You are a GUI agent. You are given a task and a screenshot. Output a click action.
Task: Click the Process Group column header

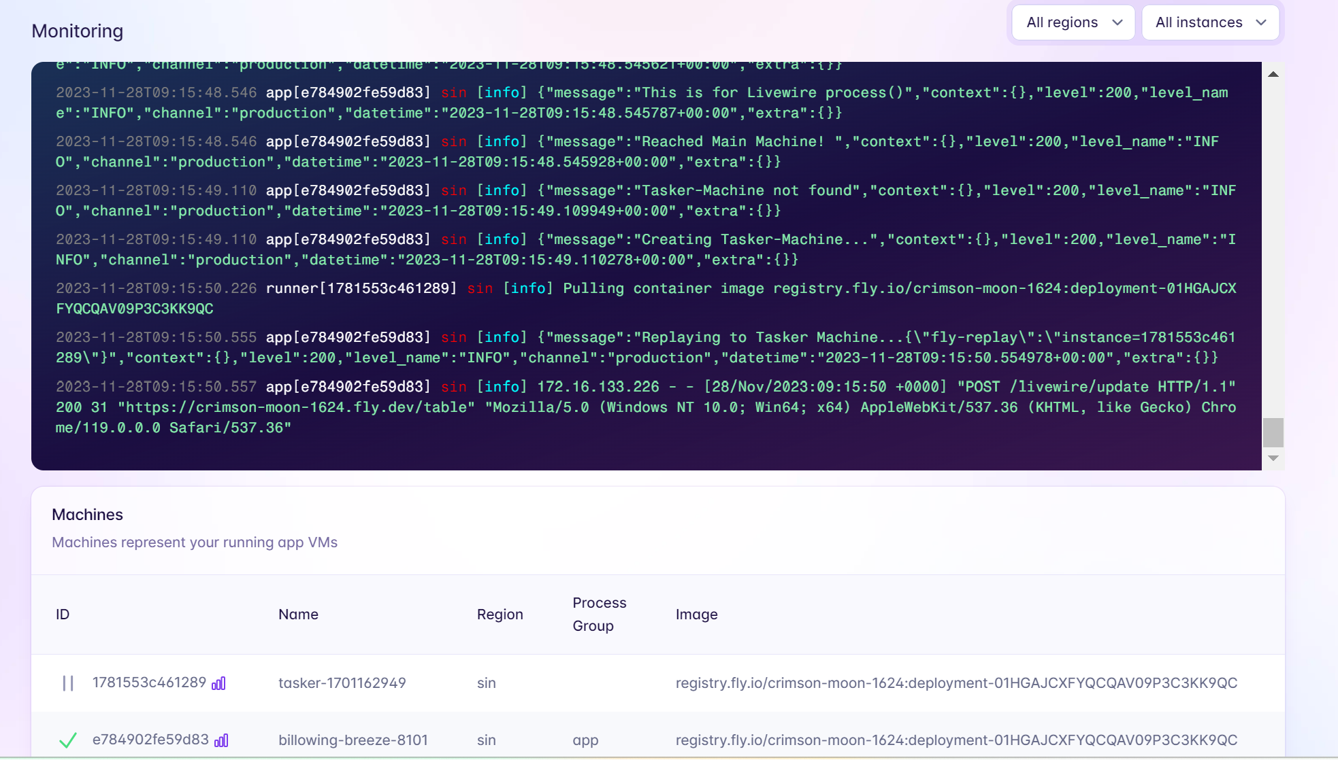pyautogui.click(x=599, y=614)
